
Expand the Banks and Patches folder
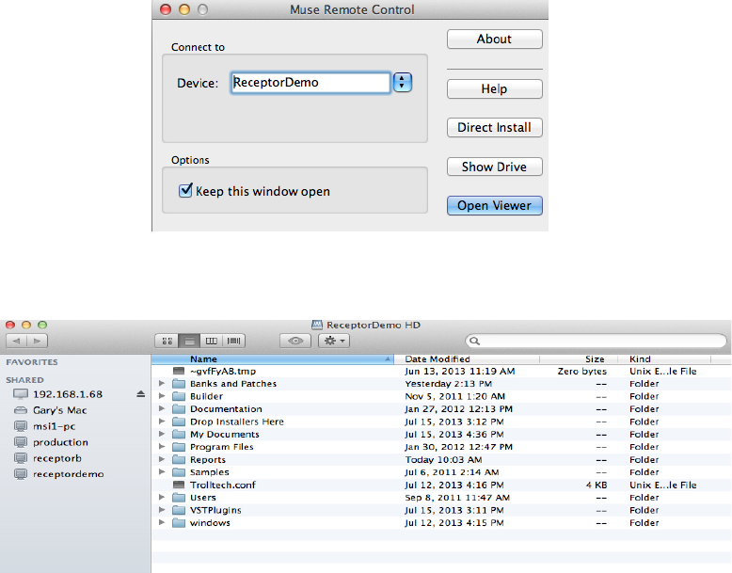coord(162,383)
